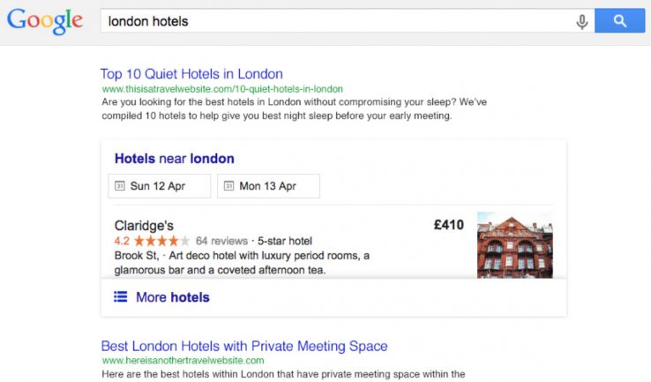Click the Hotels near london heading
Screen dimensions: 651x382
pos(175,159)
